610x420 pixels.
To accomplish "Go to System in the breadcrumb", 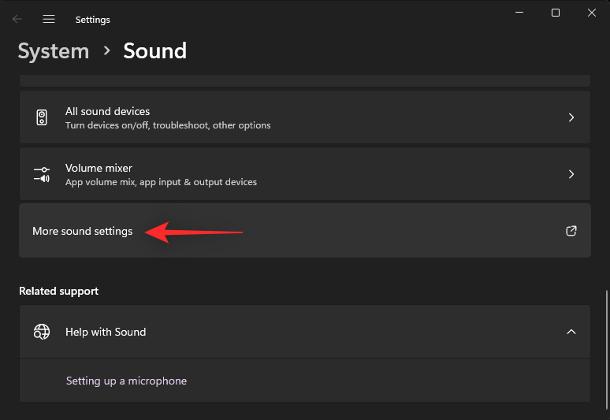I will (54, 51).
